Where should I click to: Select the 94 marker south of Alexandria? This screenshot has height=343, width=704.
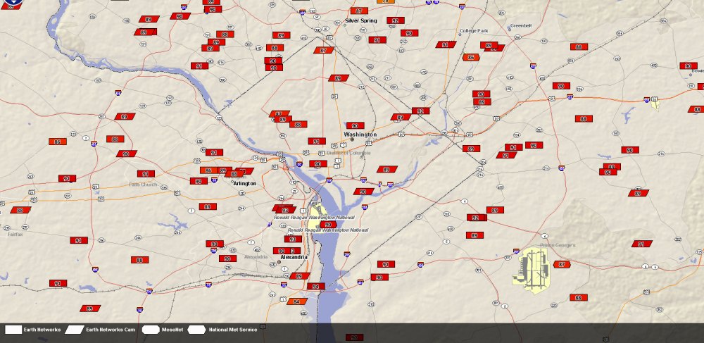tap(316, 287)
